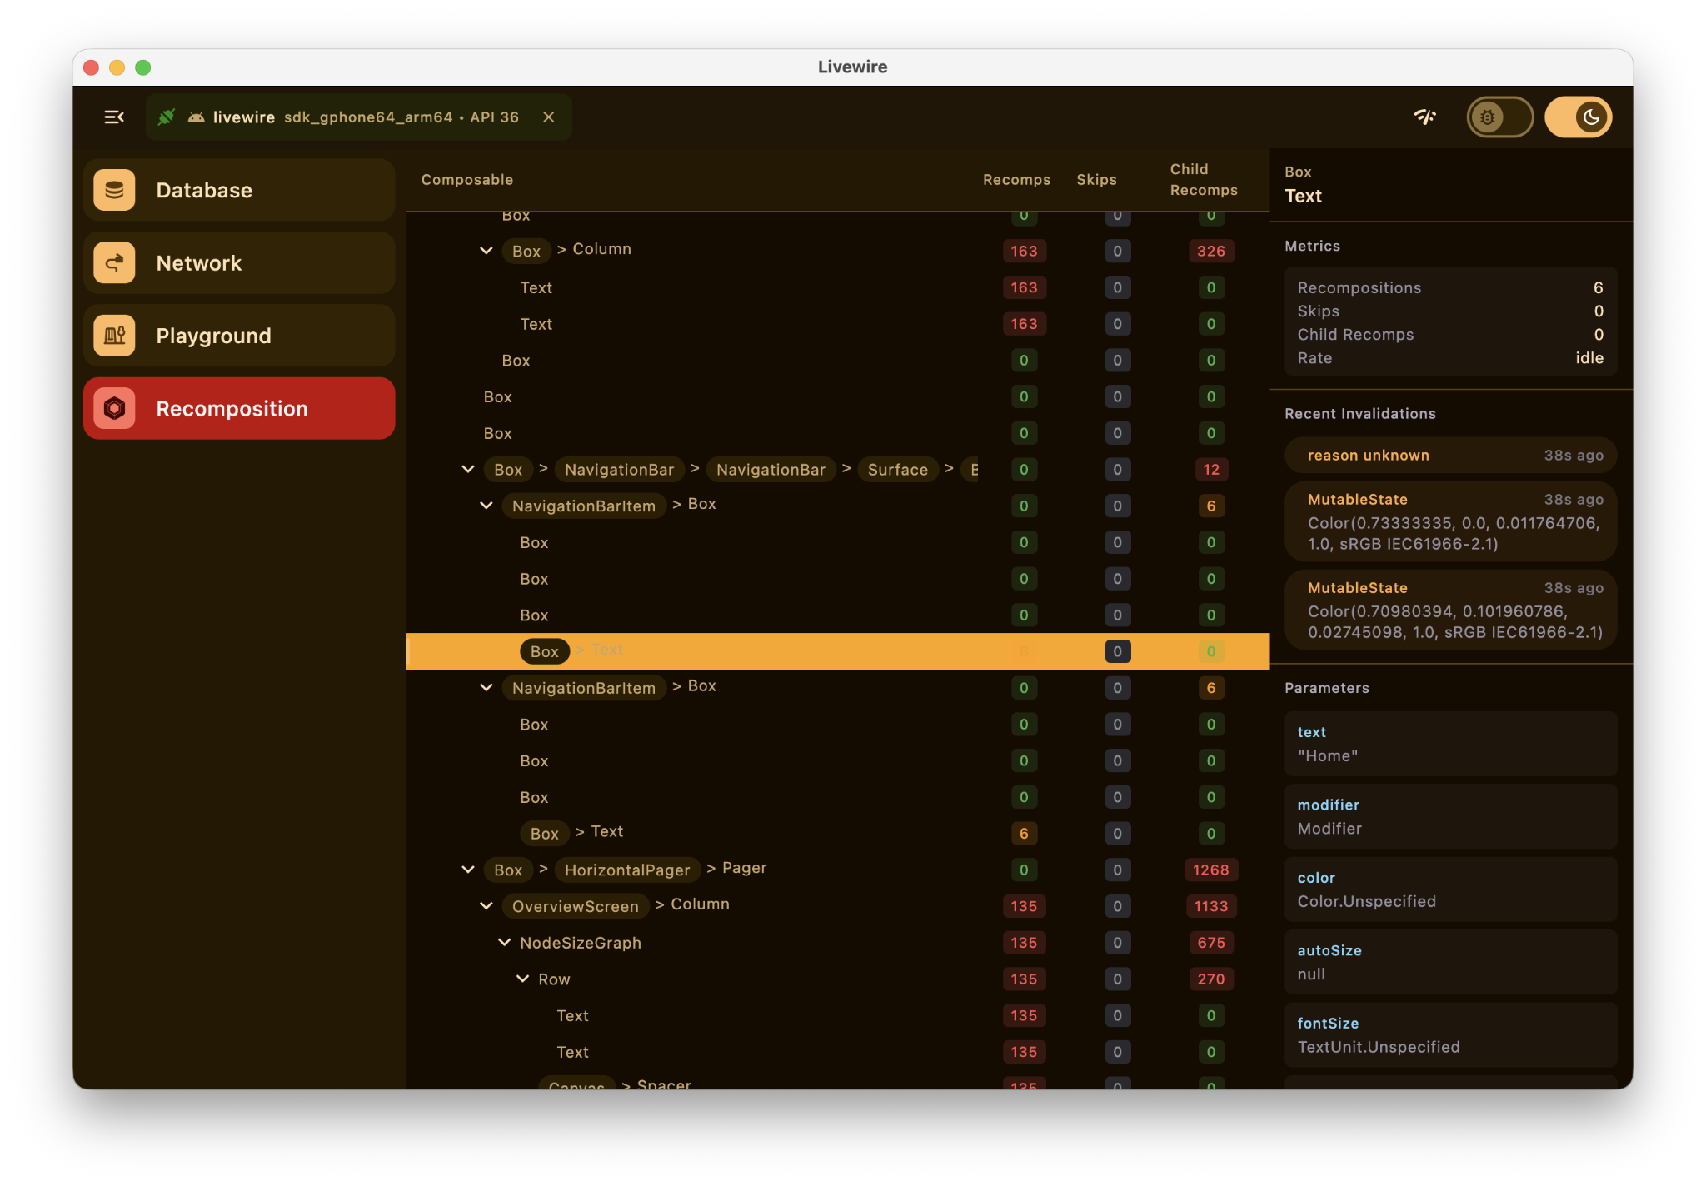
Task: Click the Metrics section heading
Action: [1312, 247]
